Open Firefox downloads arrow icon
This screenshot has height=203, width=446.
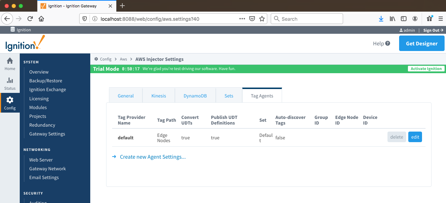pos(381,19)
